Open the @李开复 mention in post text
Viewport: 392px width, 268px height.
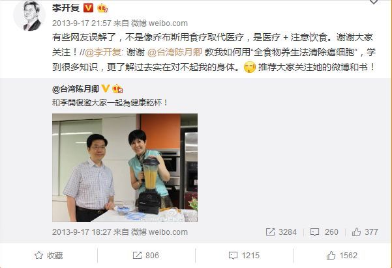pos(103,52)
